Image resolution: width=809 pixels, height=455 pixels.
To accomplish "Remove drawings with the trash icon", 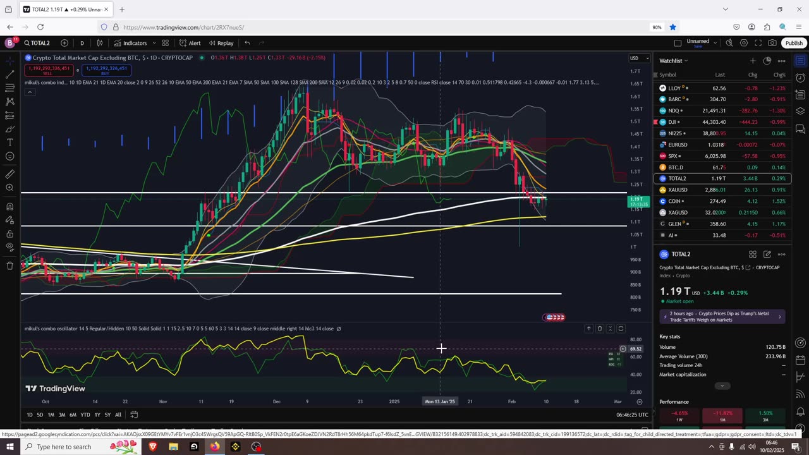I will coord(9,265).
